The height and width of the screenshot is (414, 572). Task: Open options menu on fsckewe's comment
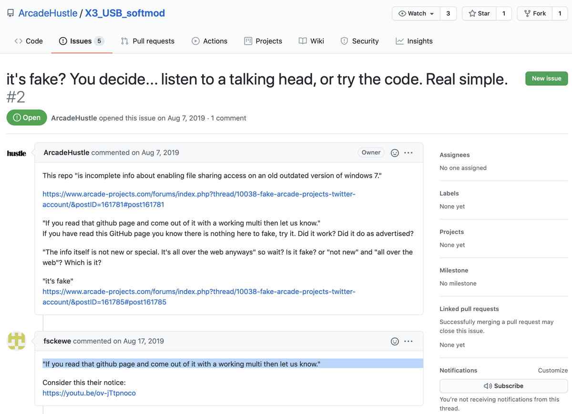(x=409, y=342)
